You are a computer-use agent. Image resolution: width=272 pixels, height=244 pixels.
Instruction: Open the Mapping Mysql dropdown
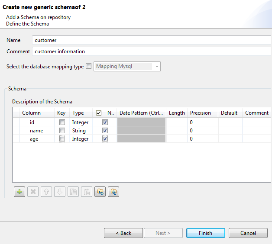pyautogui.click(x=157, y=67)
